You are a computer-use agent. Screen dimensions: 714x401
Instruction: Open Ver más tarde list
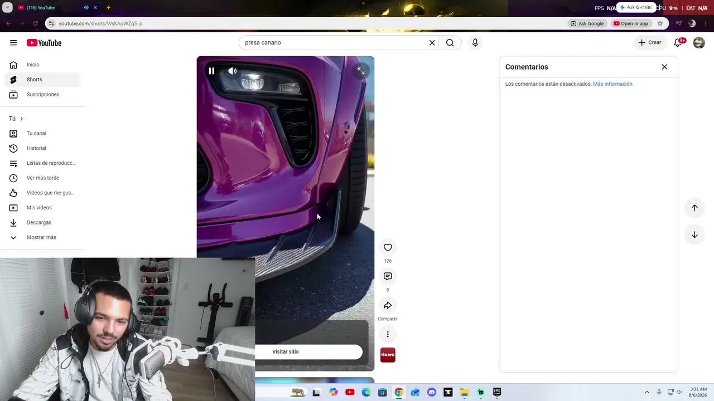click(x=42, y=178)
